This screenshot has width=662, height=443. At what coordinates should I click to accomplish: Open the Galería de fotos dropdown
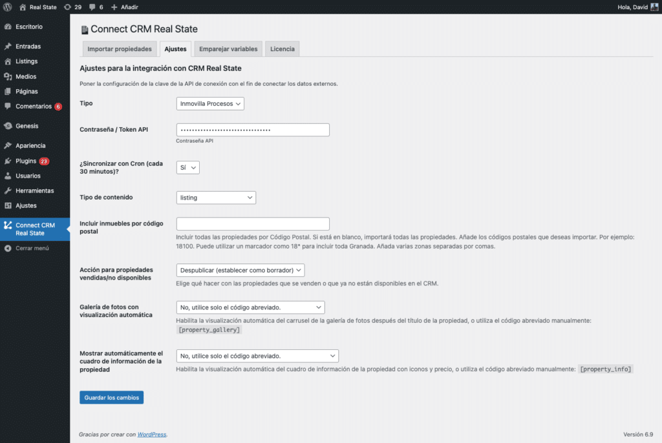(x=250, y=307)
